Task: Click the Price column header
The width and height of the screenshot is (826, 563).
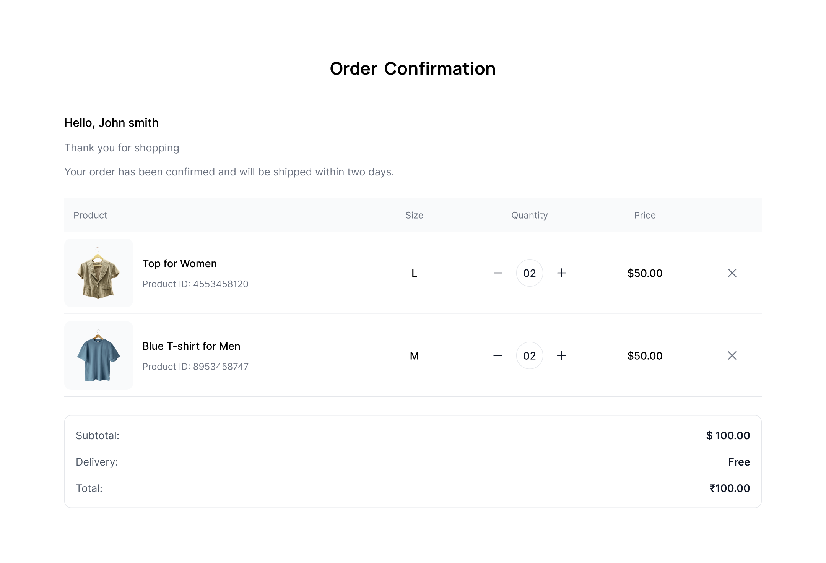Action: 645,215
